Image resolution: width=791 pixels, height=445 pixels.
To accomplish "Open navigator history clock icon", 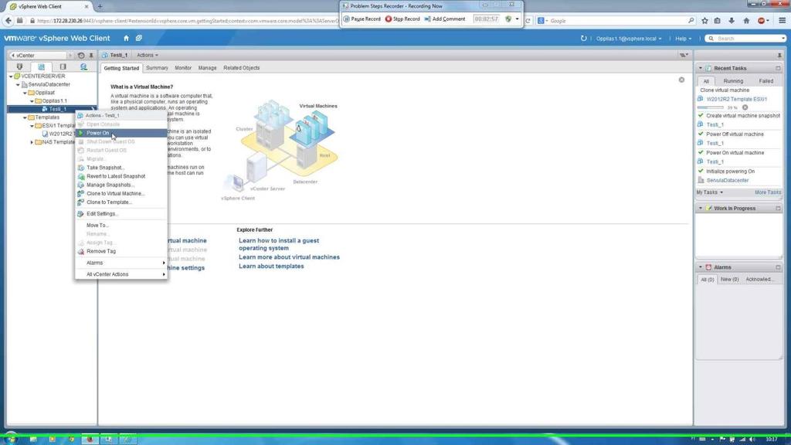I will 80,56.
